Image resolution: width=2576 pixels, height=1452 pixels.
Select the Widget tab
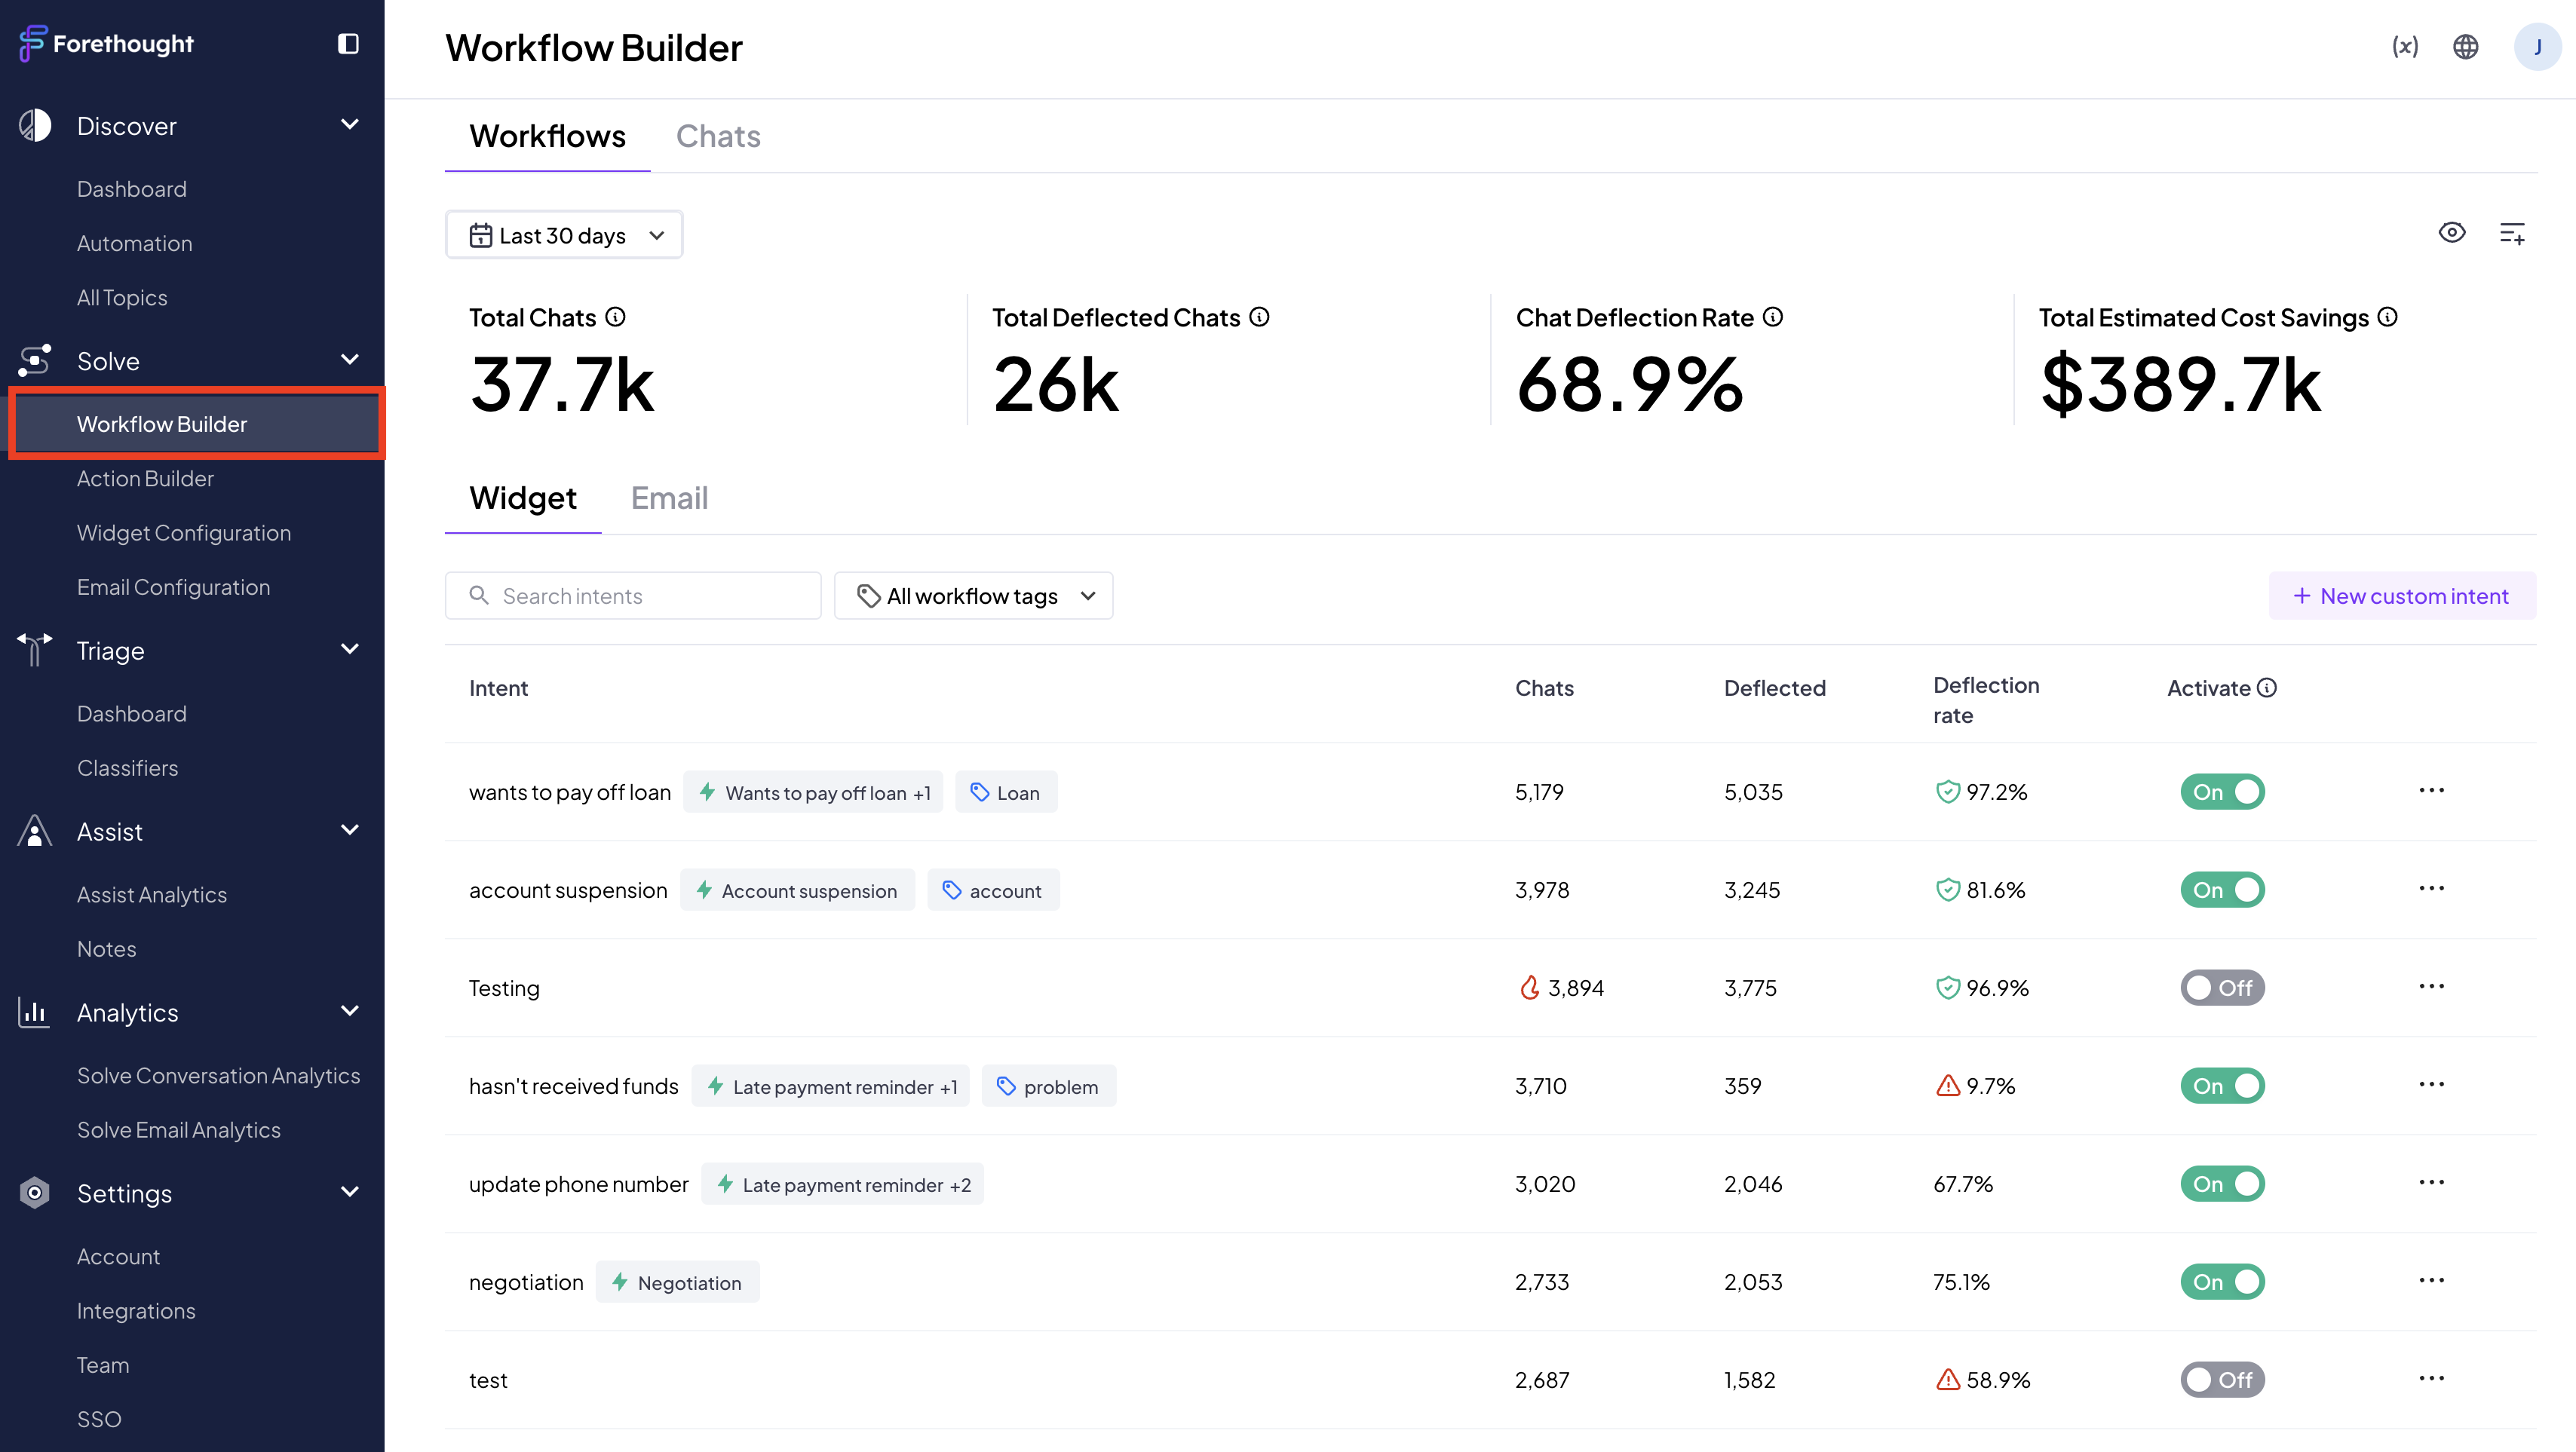coord(523,498)
